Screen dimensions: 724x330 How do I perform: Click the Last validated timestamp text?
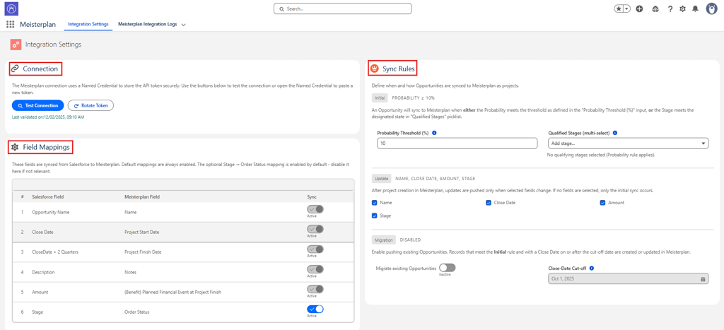47,117
